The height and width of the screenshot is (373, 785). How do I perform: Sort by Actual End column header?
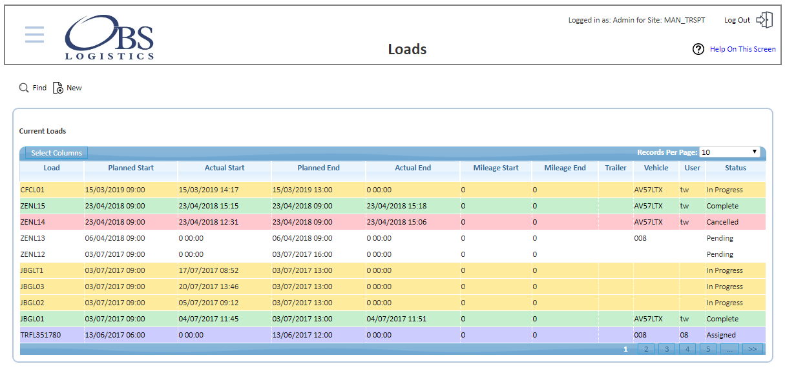(x=413, y=168)
